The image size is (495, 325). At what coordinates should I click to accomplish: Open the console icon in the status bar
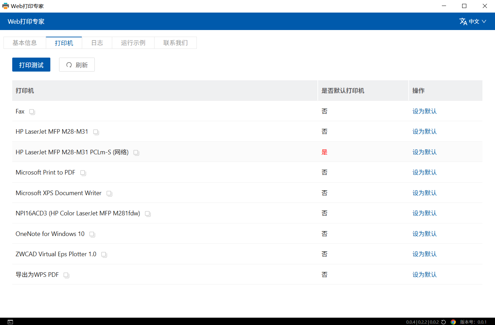(x=10, y=322)
